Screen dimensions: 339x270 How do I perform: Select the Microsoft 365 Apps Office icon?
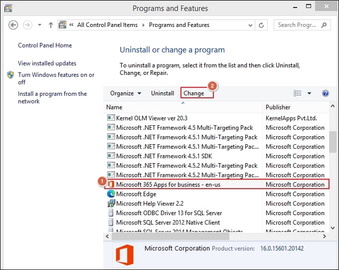[111, 184]
